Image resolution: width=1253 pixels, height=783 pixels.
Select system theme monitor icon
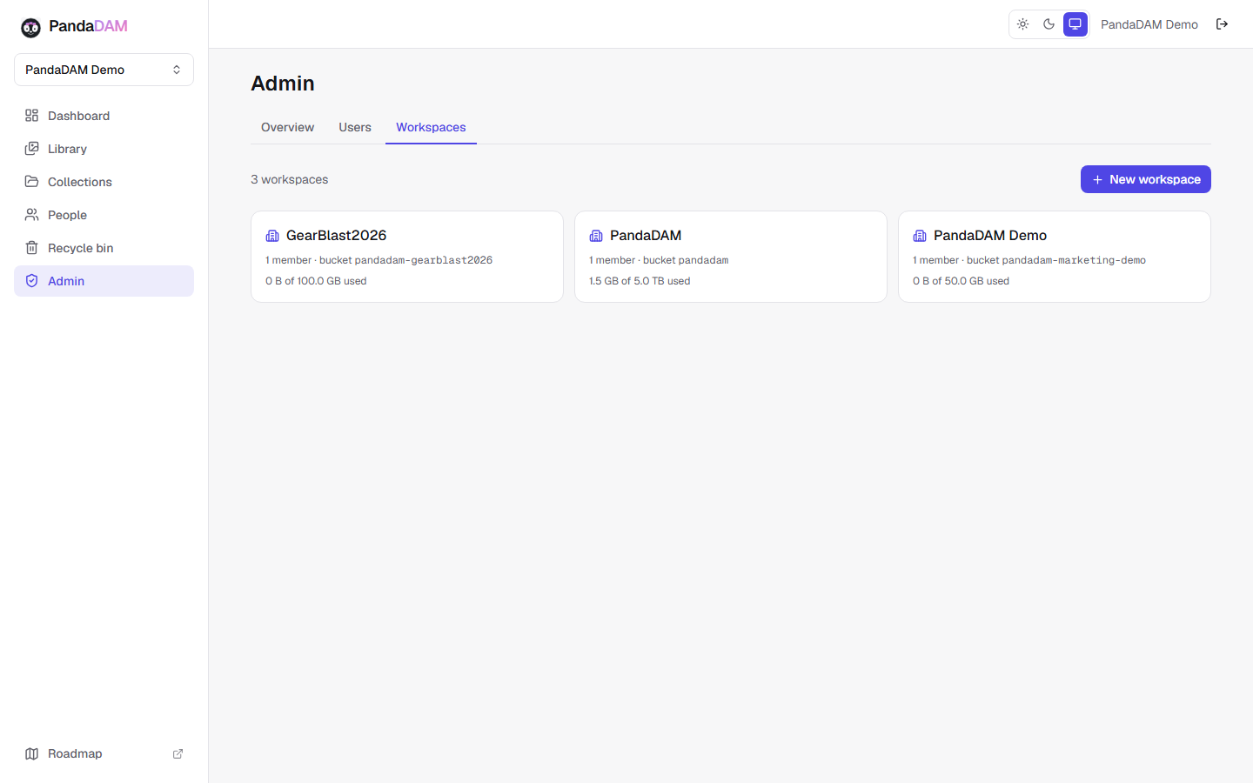tap(1075, 24)
